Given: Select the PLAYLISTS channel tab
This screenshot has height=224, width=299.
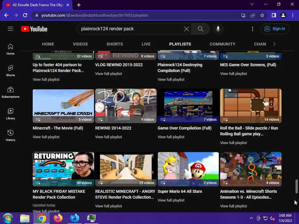Looking at the screenshot, I should [x=180, y=44].
